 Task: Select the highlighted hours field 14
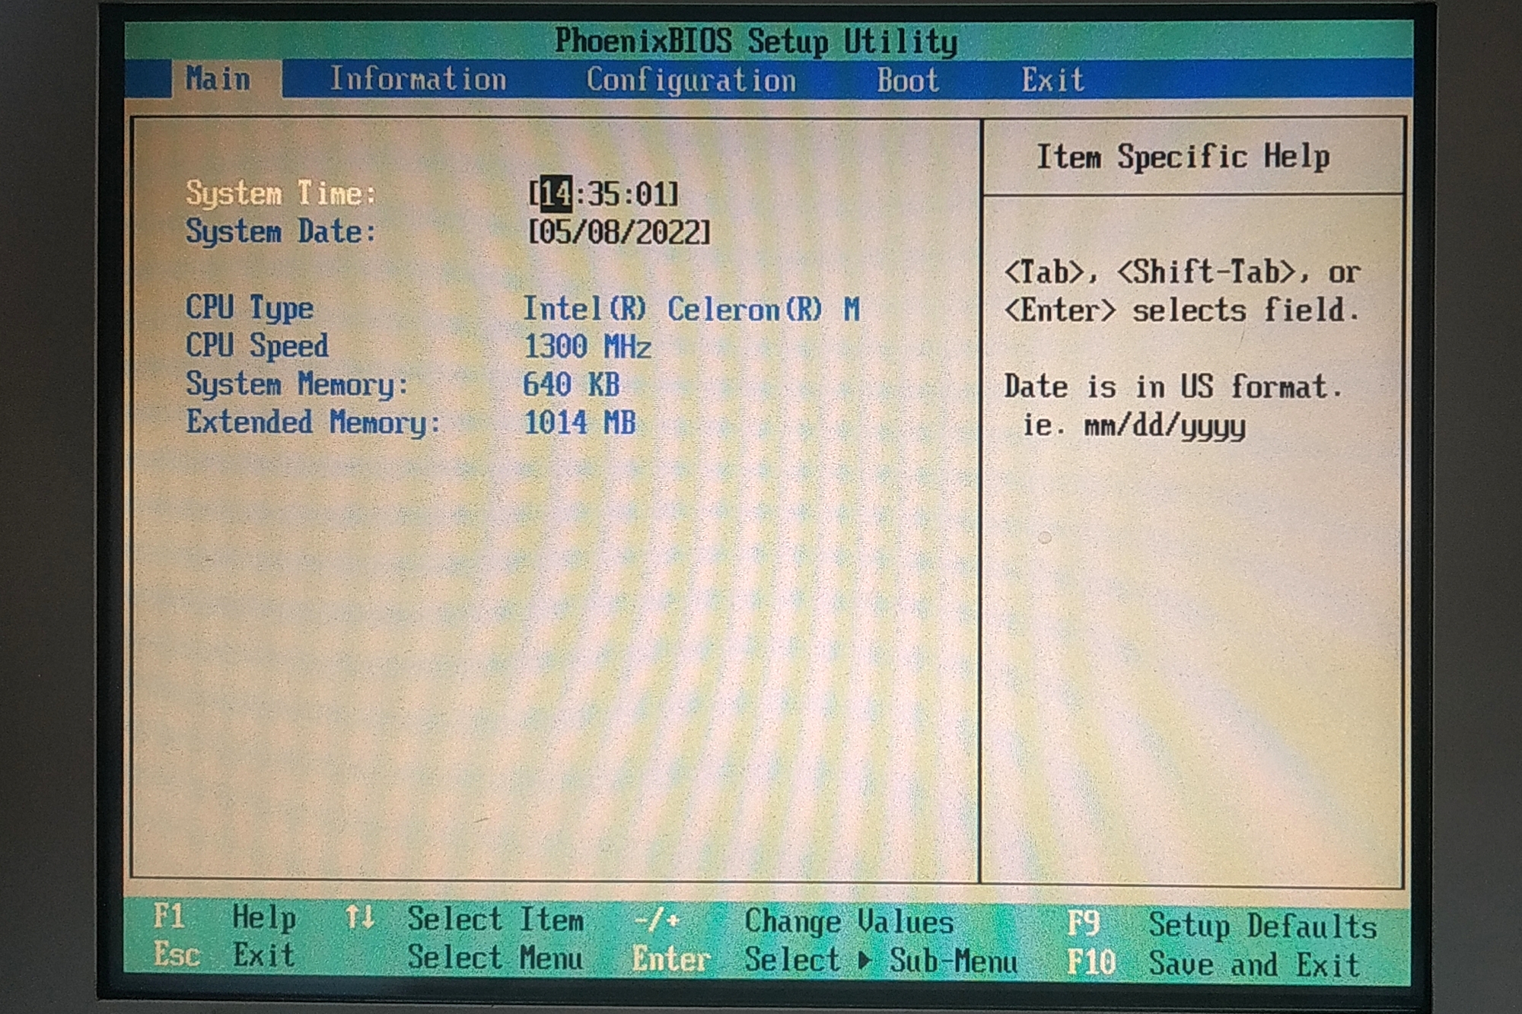[x=556, y=194]
